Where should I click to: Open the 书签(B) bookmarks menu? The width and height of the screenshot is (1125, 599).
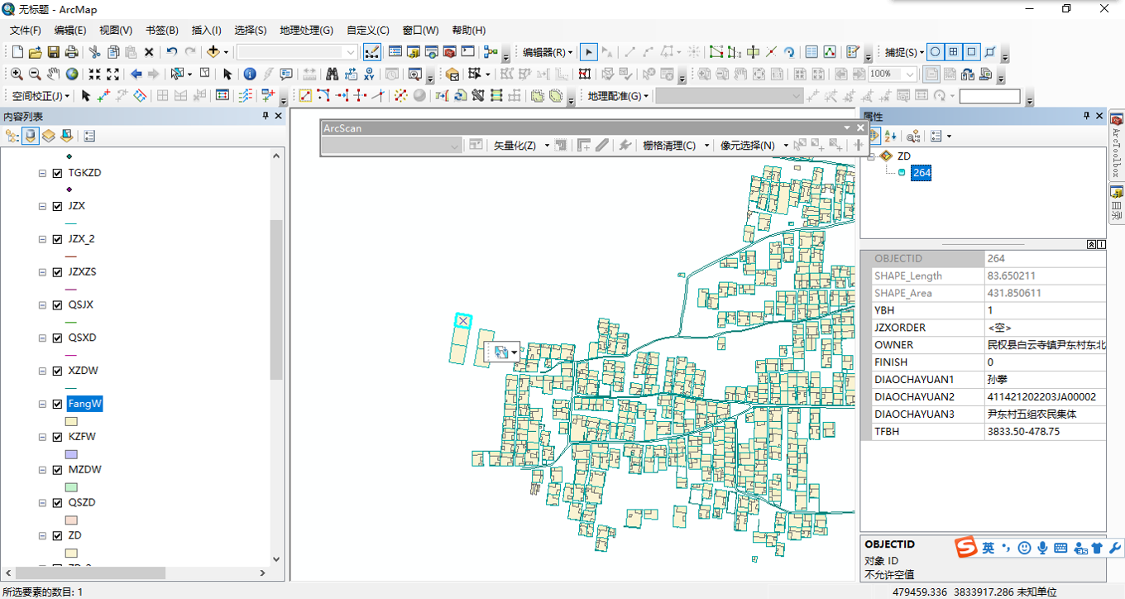pyautogui.click(x=161, y=30)
